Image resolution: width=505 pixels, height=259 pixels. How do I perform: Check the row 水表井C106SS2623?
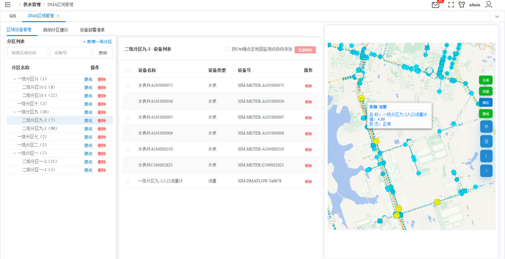[x=128, y=165]
